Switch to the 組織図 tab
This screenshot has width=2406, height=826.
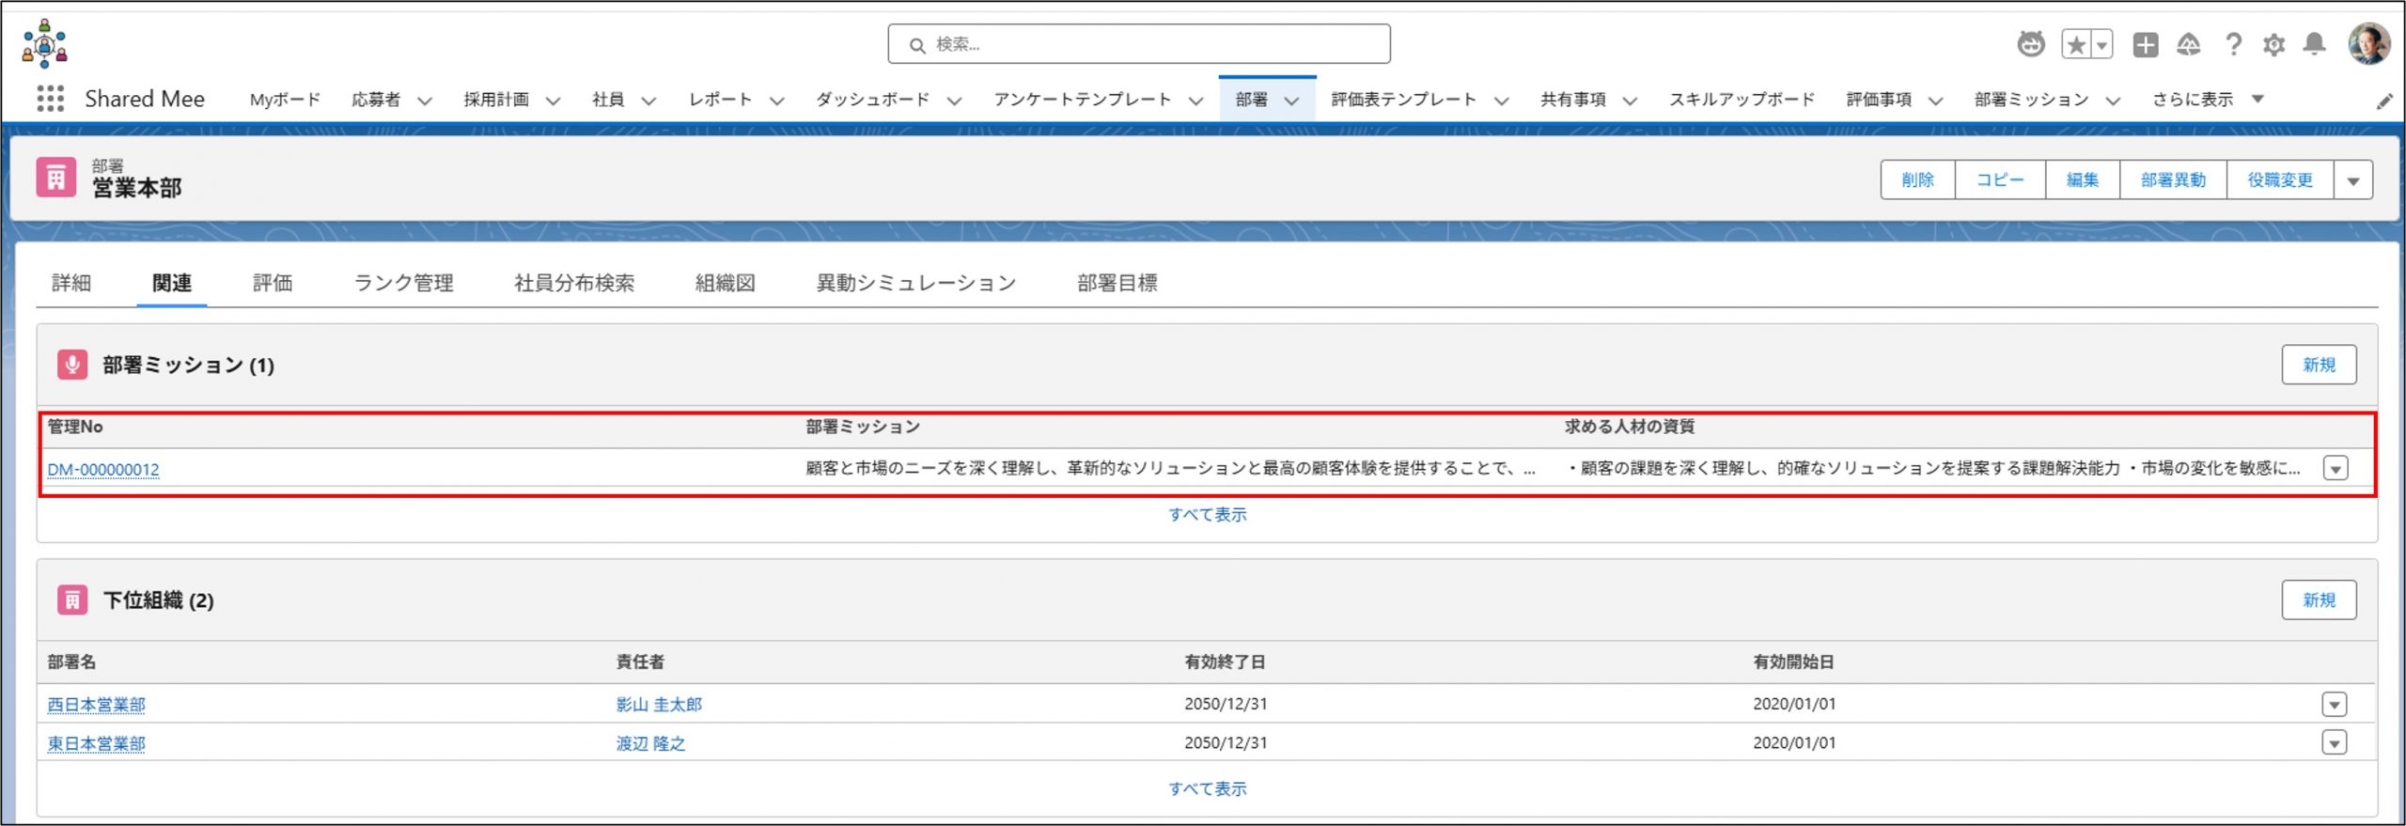click(725, 283)
